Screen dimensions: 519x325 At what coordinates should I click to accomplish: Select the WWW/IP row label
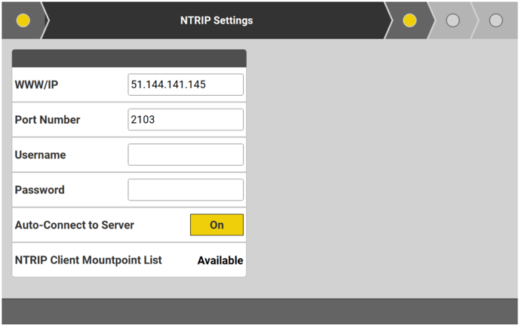(36, 84)
